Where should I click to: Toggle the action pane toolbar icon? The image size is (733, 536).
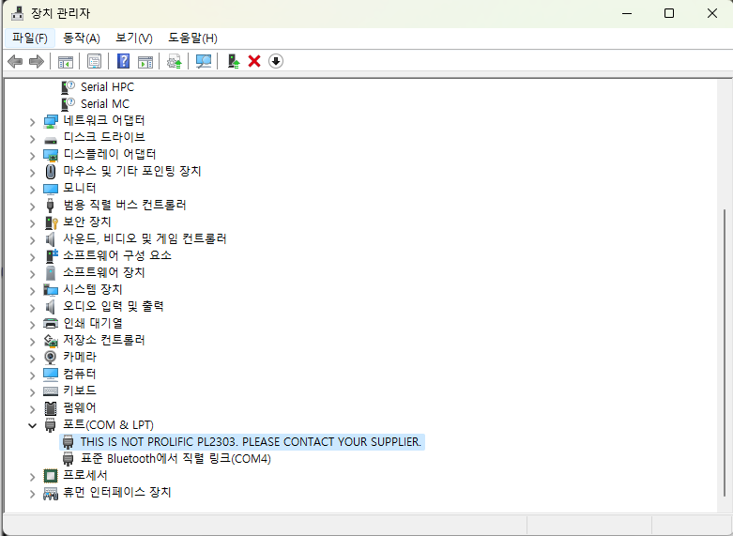[145, 61]
